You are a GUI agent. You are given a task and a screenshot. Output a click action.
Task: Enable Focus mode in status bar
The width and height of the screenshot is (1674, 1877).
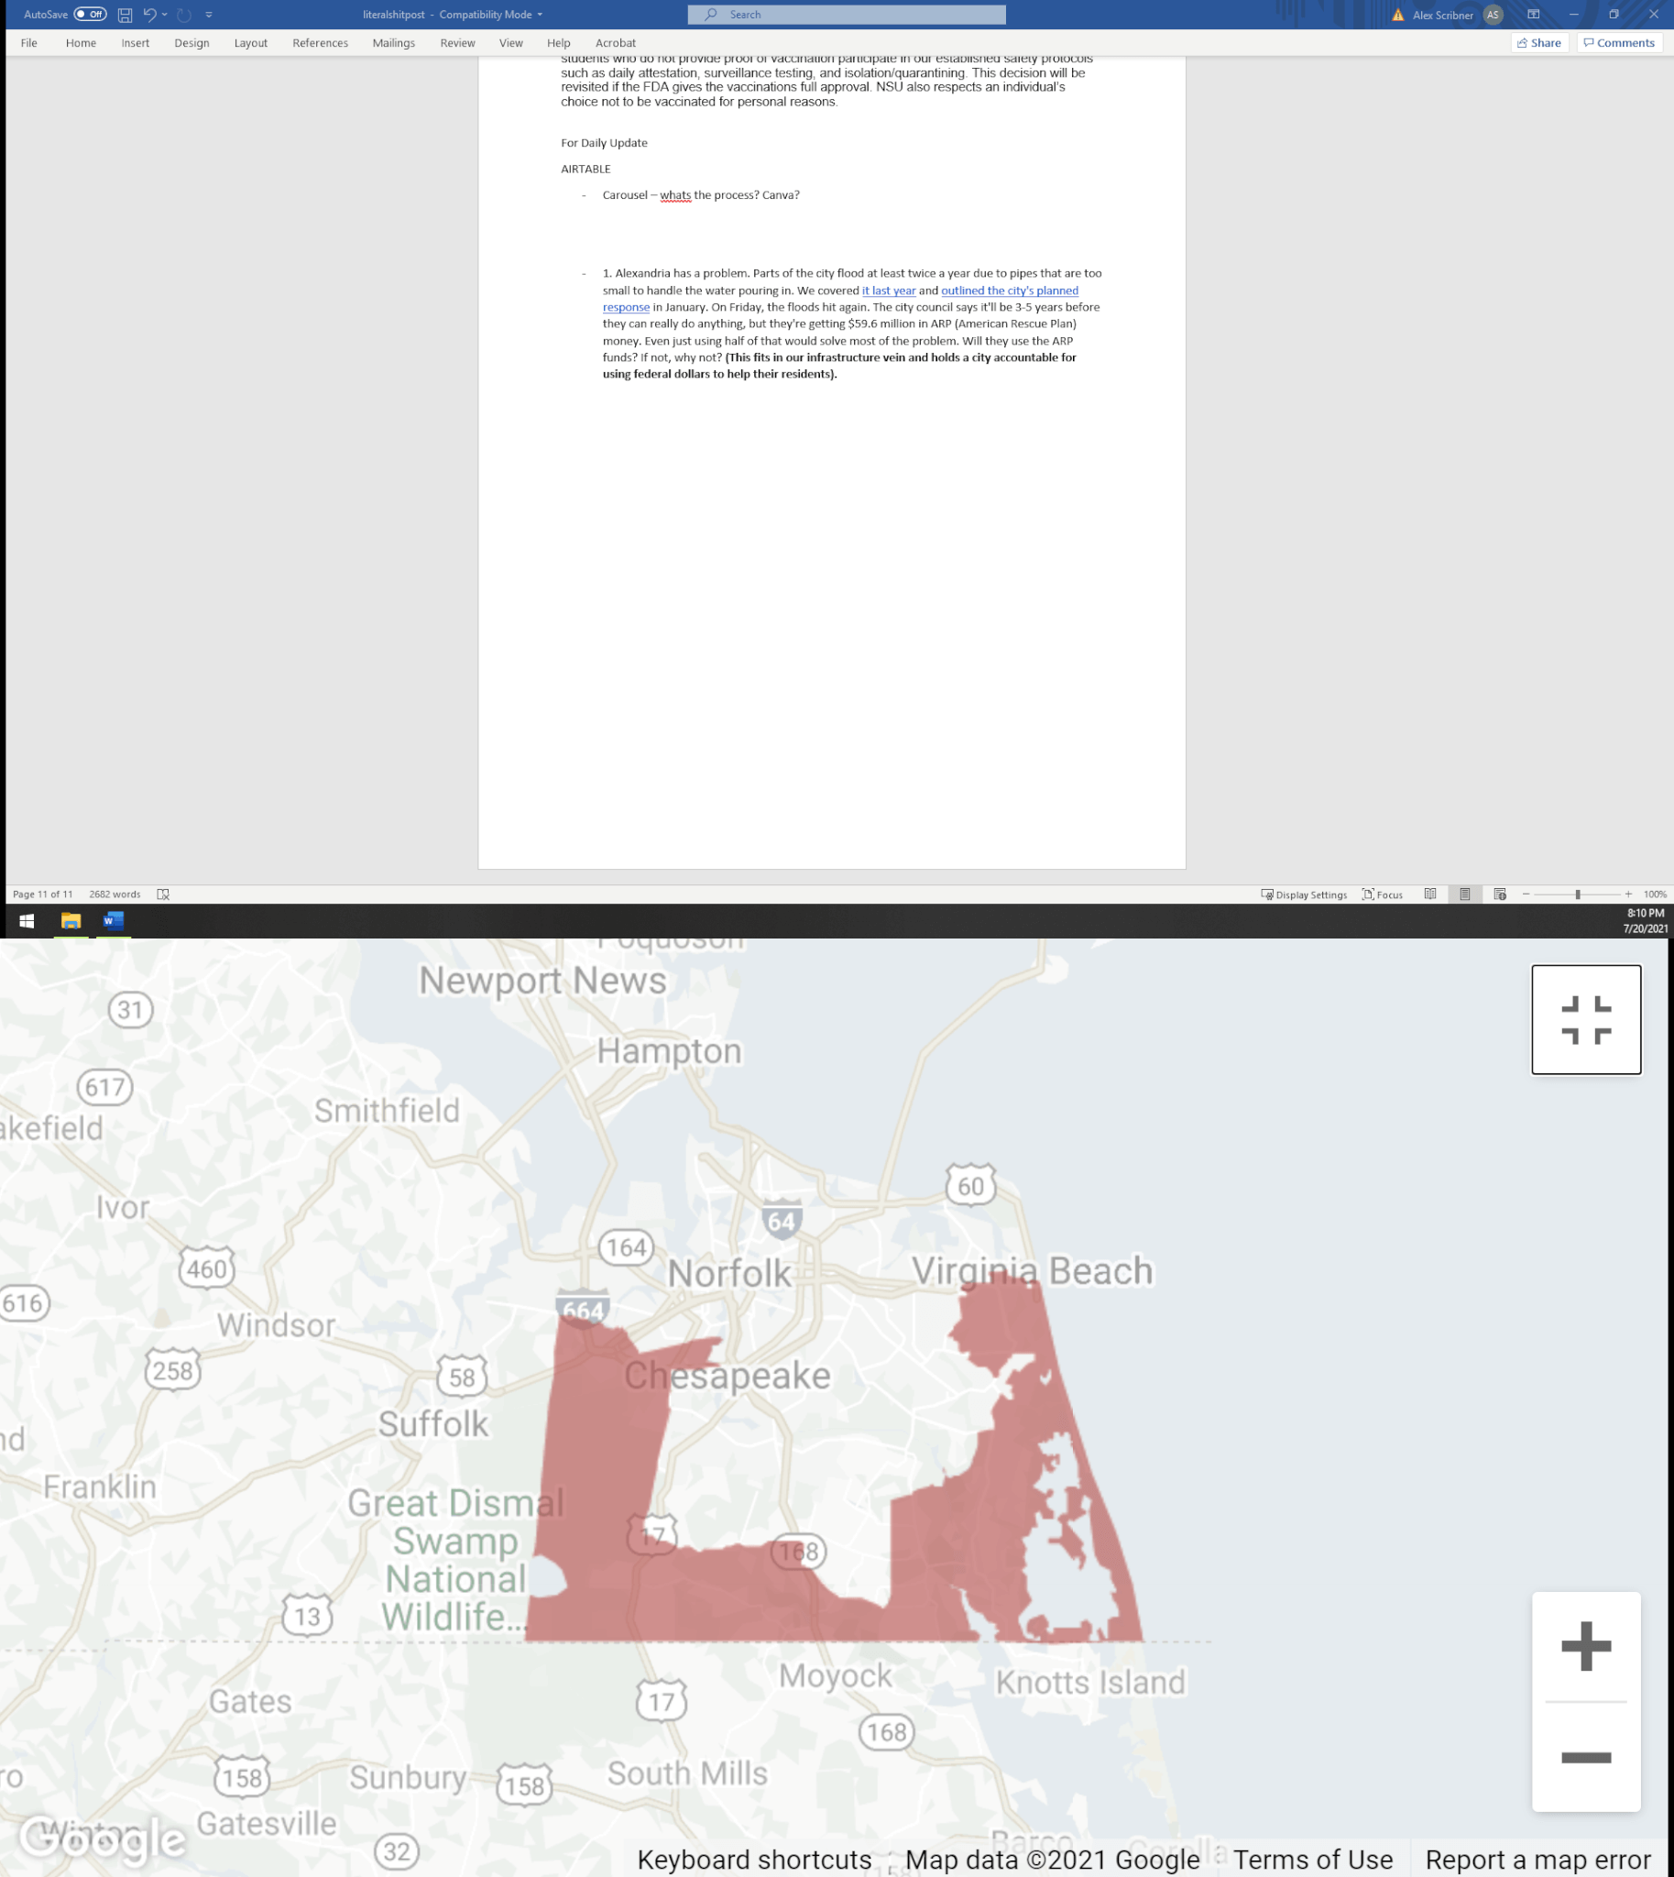click(x=1383, y=895)
